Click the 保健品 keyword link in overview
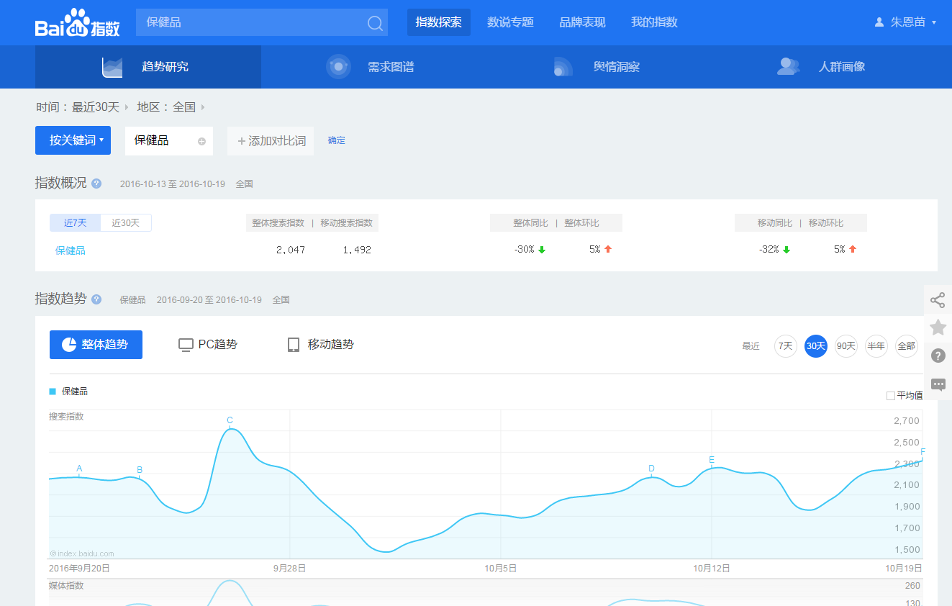 [x=71, y=250]
